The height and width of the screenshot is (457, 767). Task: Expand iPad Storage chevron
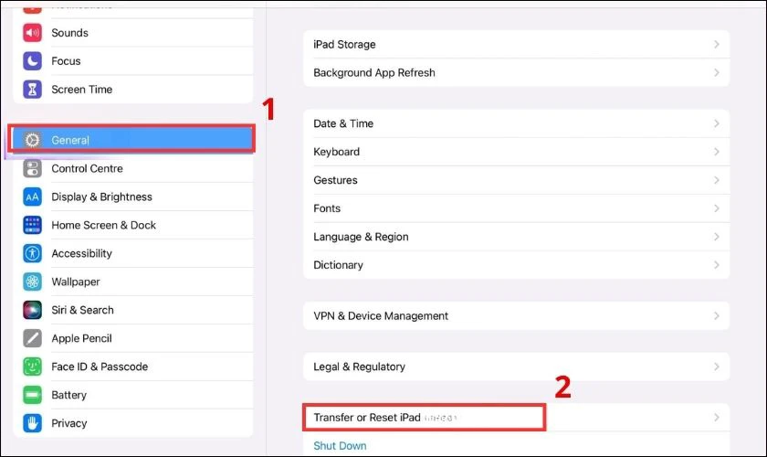pyautogui.click(x=717, y=45)
